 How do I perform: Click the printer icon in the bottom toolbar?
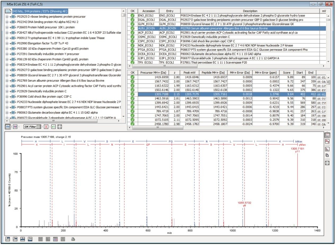(x=73, y=239)
